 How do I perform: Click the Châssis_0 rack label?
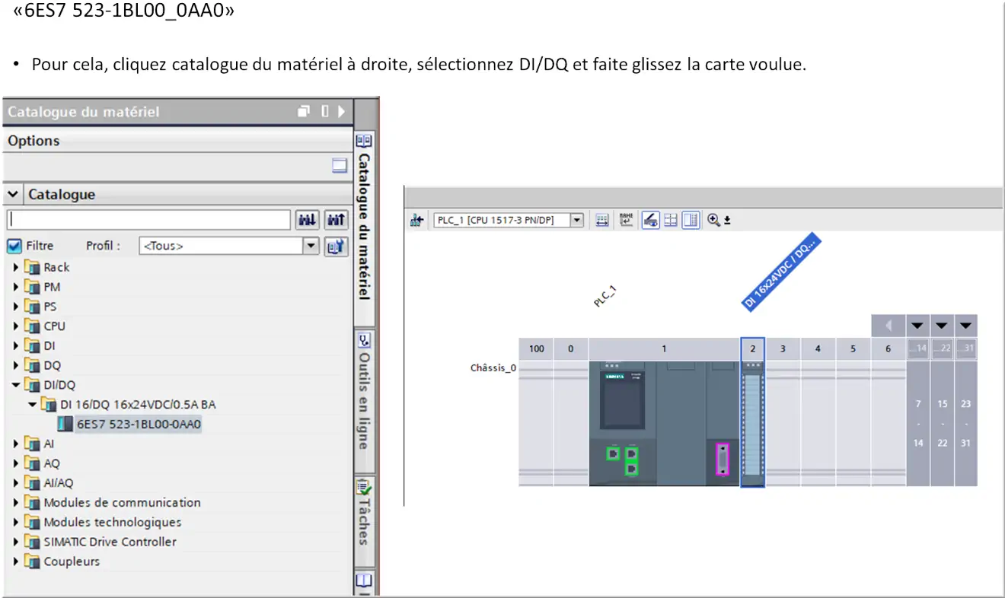[x=493, y=368]
